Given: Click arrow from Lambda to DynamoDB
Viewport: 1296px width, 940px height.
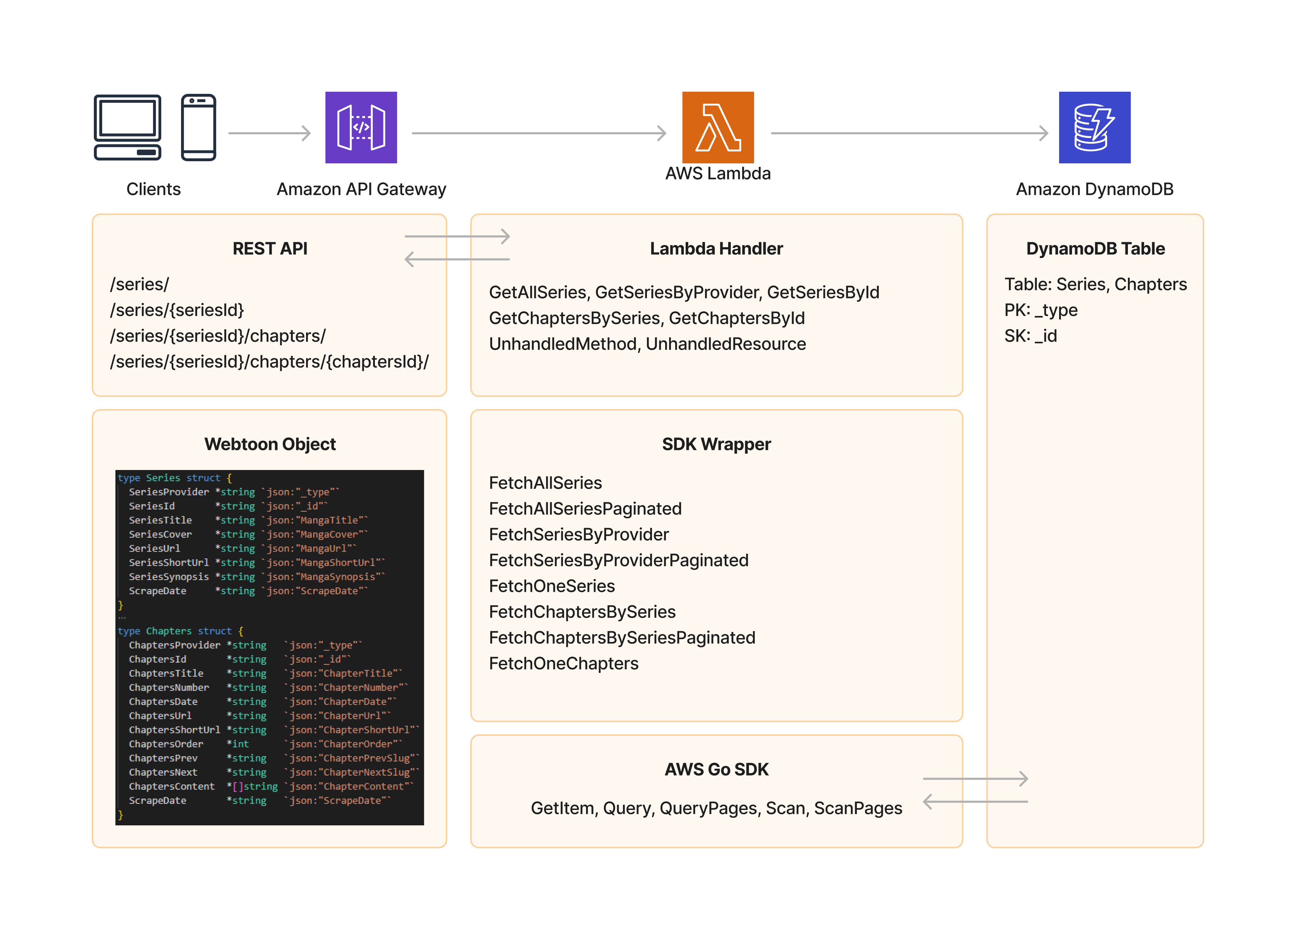Looking at the screenshot, I should (909, 133).
